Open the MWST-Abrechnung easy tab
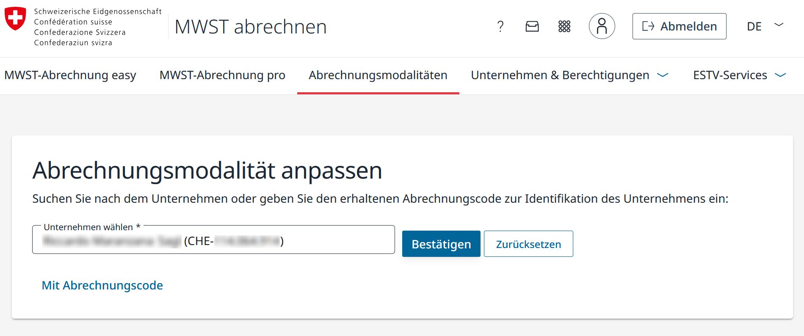 pyautogui.click(x=70, y=75)
